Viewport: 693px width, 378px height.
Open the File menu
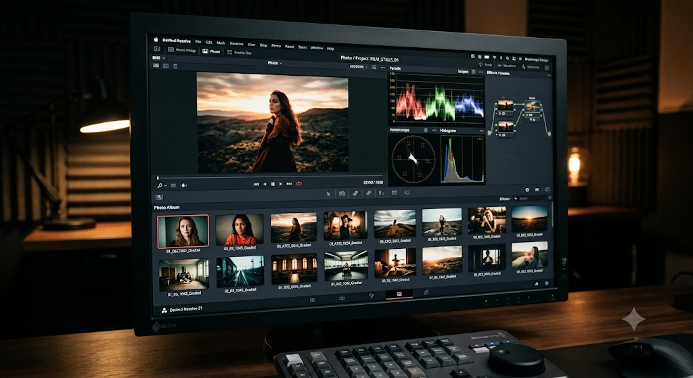click(198, 41)
